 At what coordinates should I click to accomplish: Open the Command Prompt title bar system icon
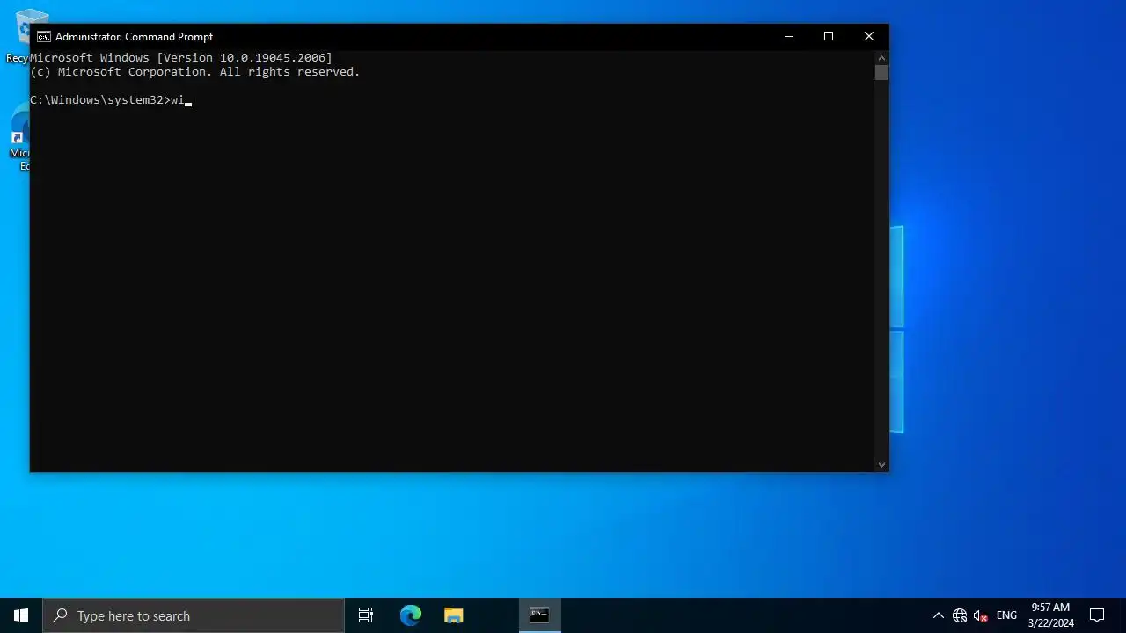43,37
